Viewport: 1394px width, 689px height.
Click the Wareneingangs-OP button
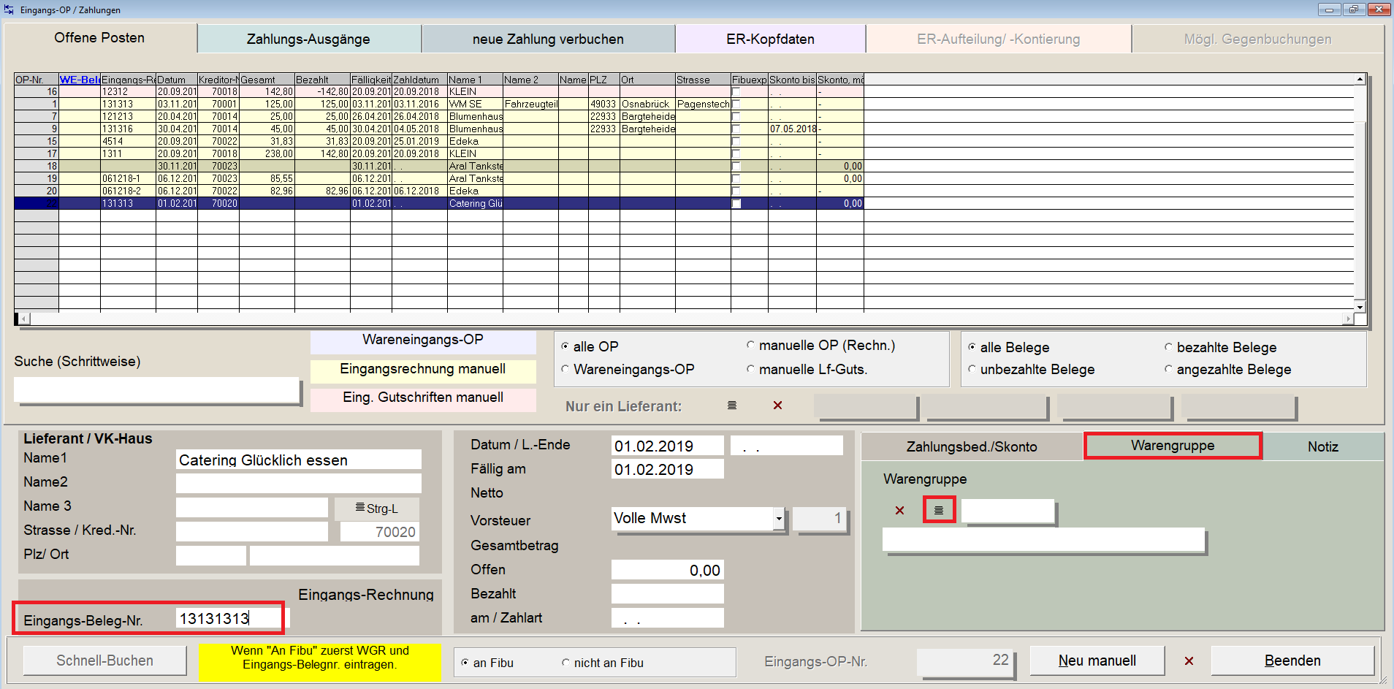tap(423, 340)
